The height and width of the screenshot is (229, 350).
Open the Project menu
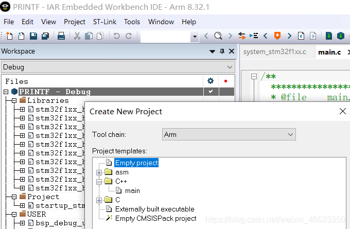[75, 22]
